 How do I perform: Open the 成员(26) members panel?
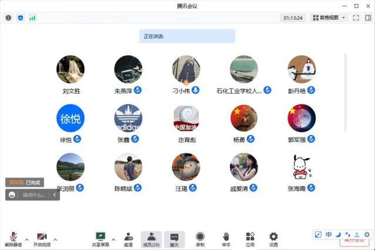151,238
